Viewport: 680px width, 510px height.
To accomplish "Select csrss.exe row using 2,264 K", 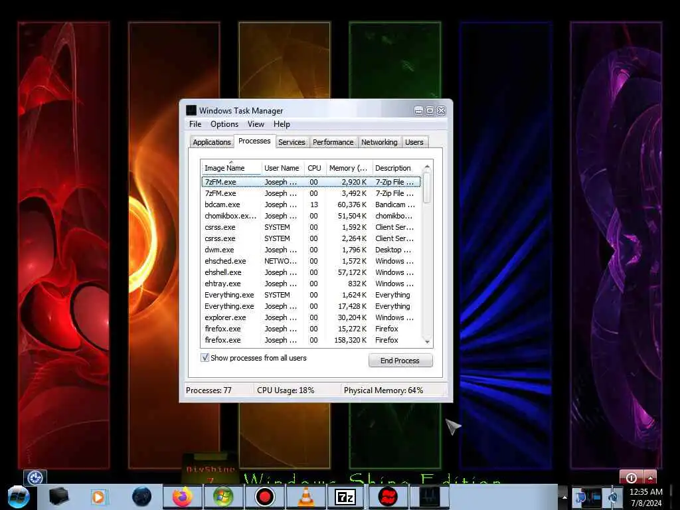I will 311,238.
